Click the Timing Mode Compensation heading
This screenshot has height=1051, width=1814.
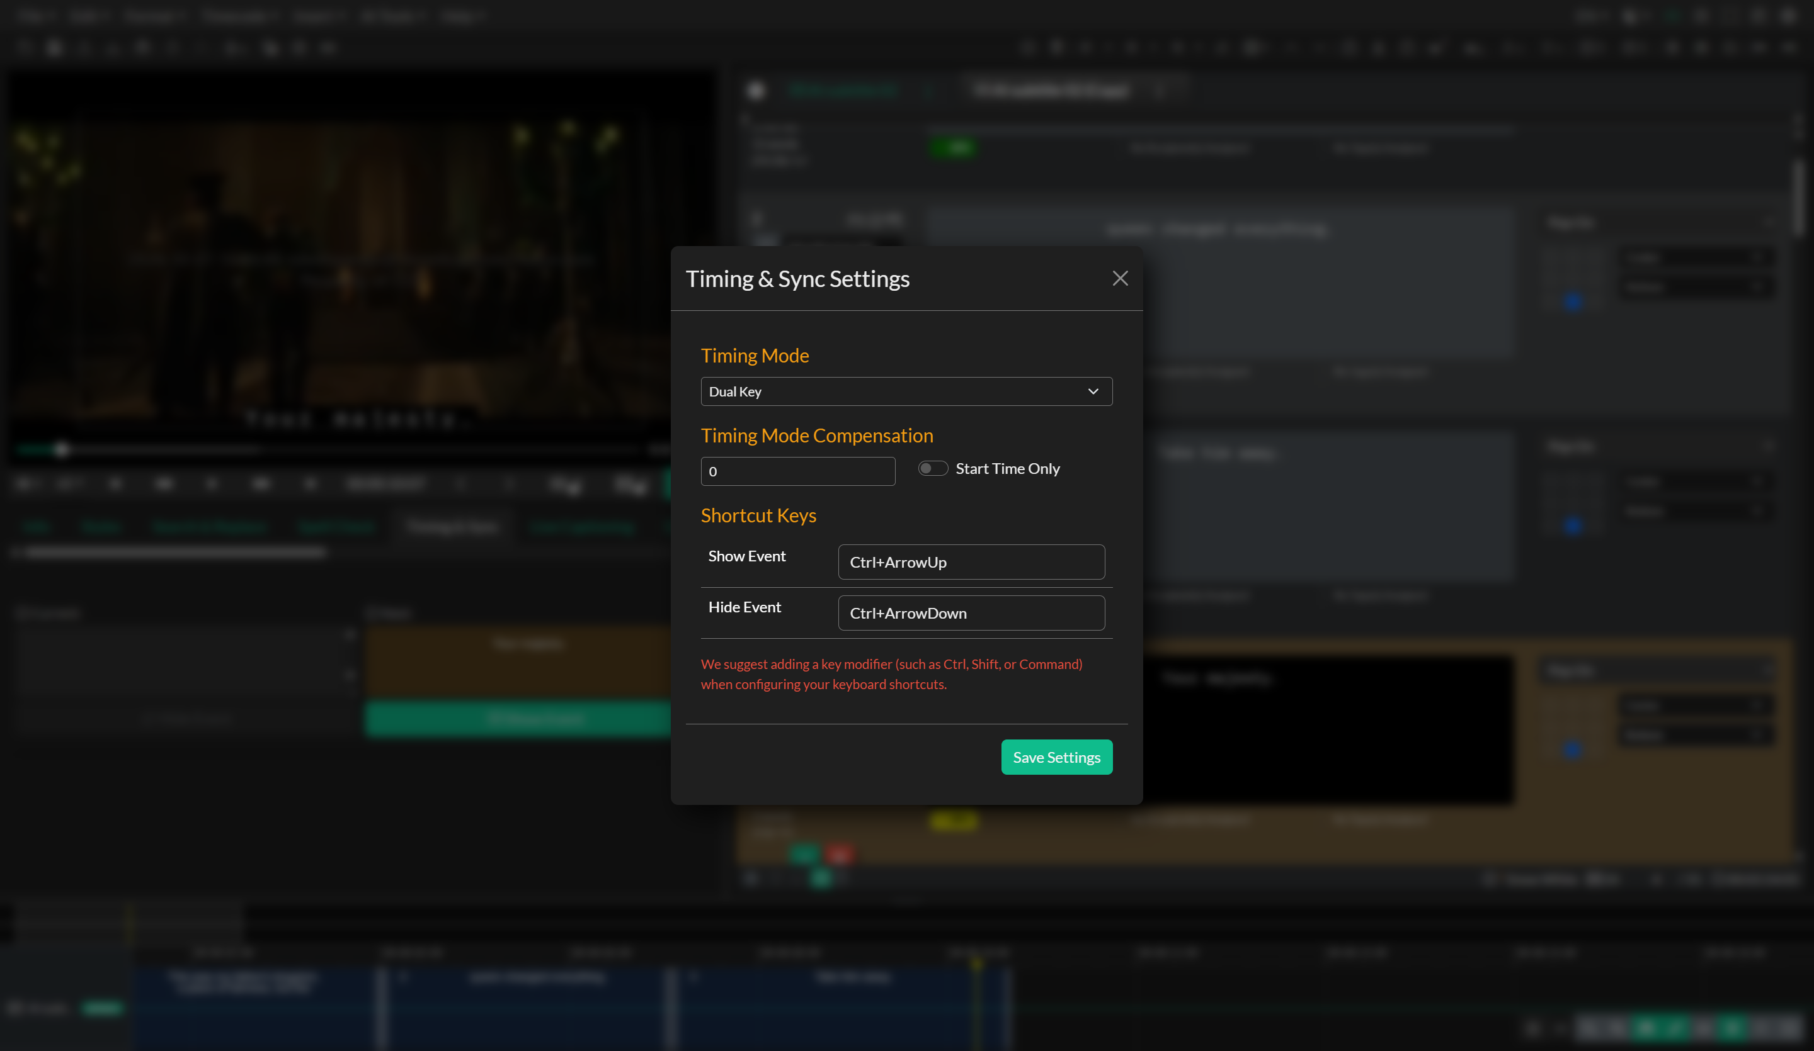click(817, 436)
